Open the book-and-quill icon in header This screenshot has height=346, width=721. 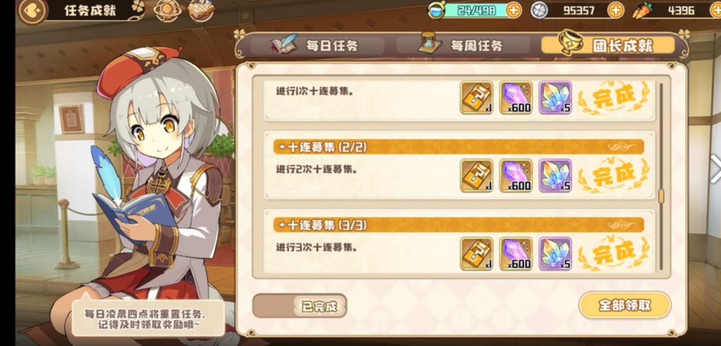[x=201, y=10]
